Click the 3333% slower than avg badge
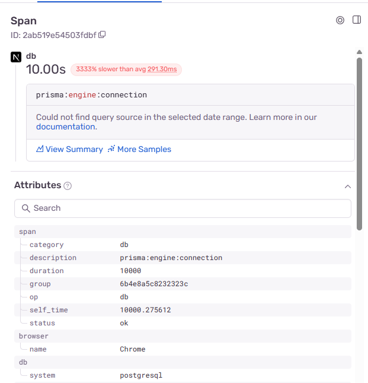The width and height of the screenshot is (368, 383). click(126, 69)
